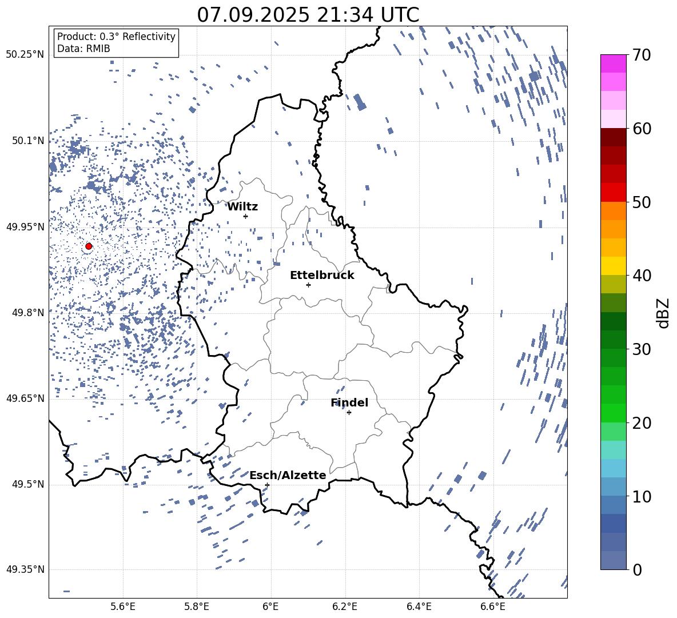Click the 5.8°E longitude label
The height and width of the screenshot is (618, 677).
[x=197, y=607]
